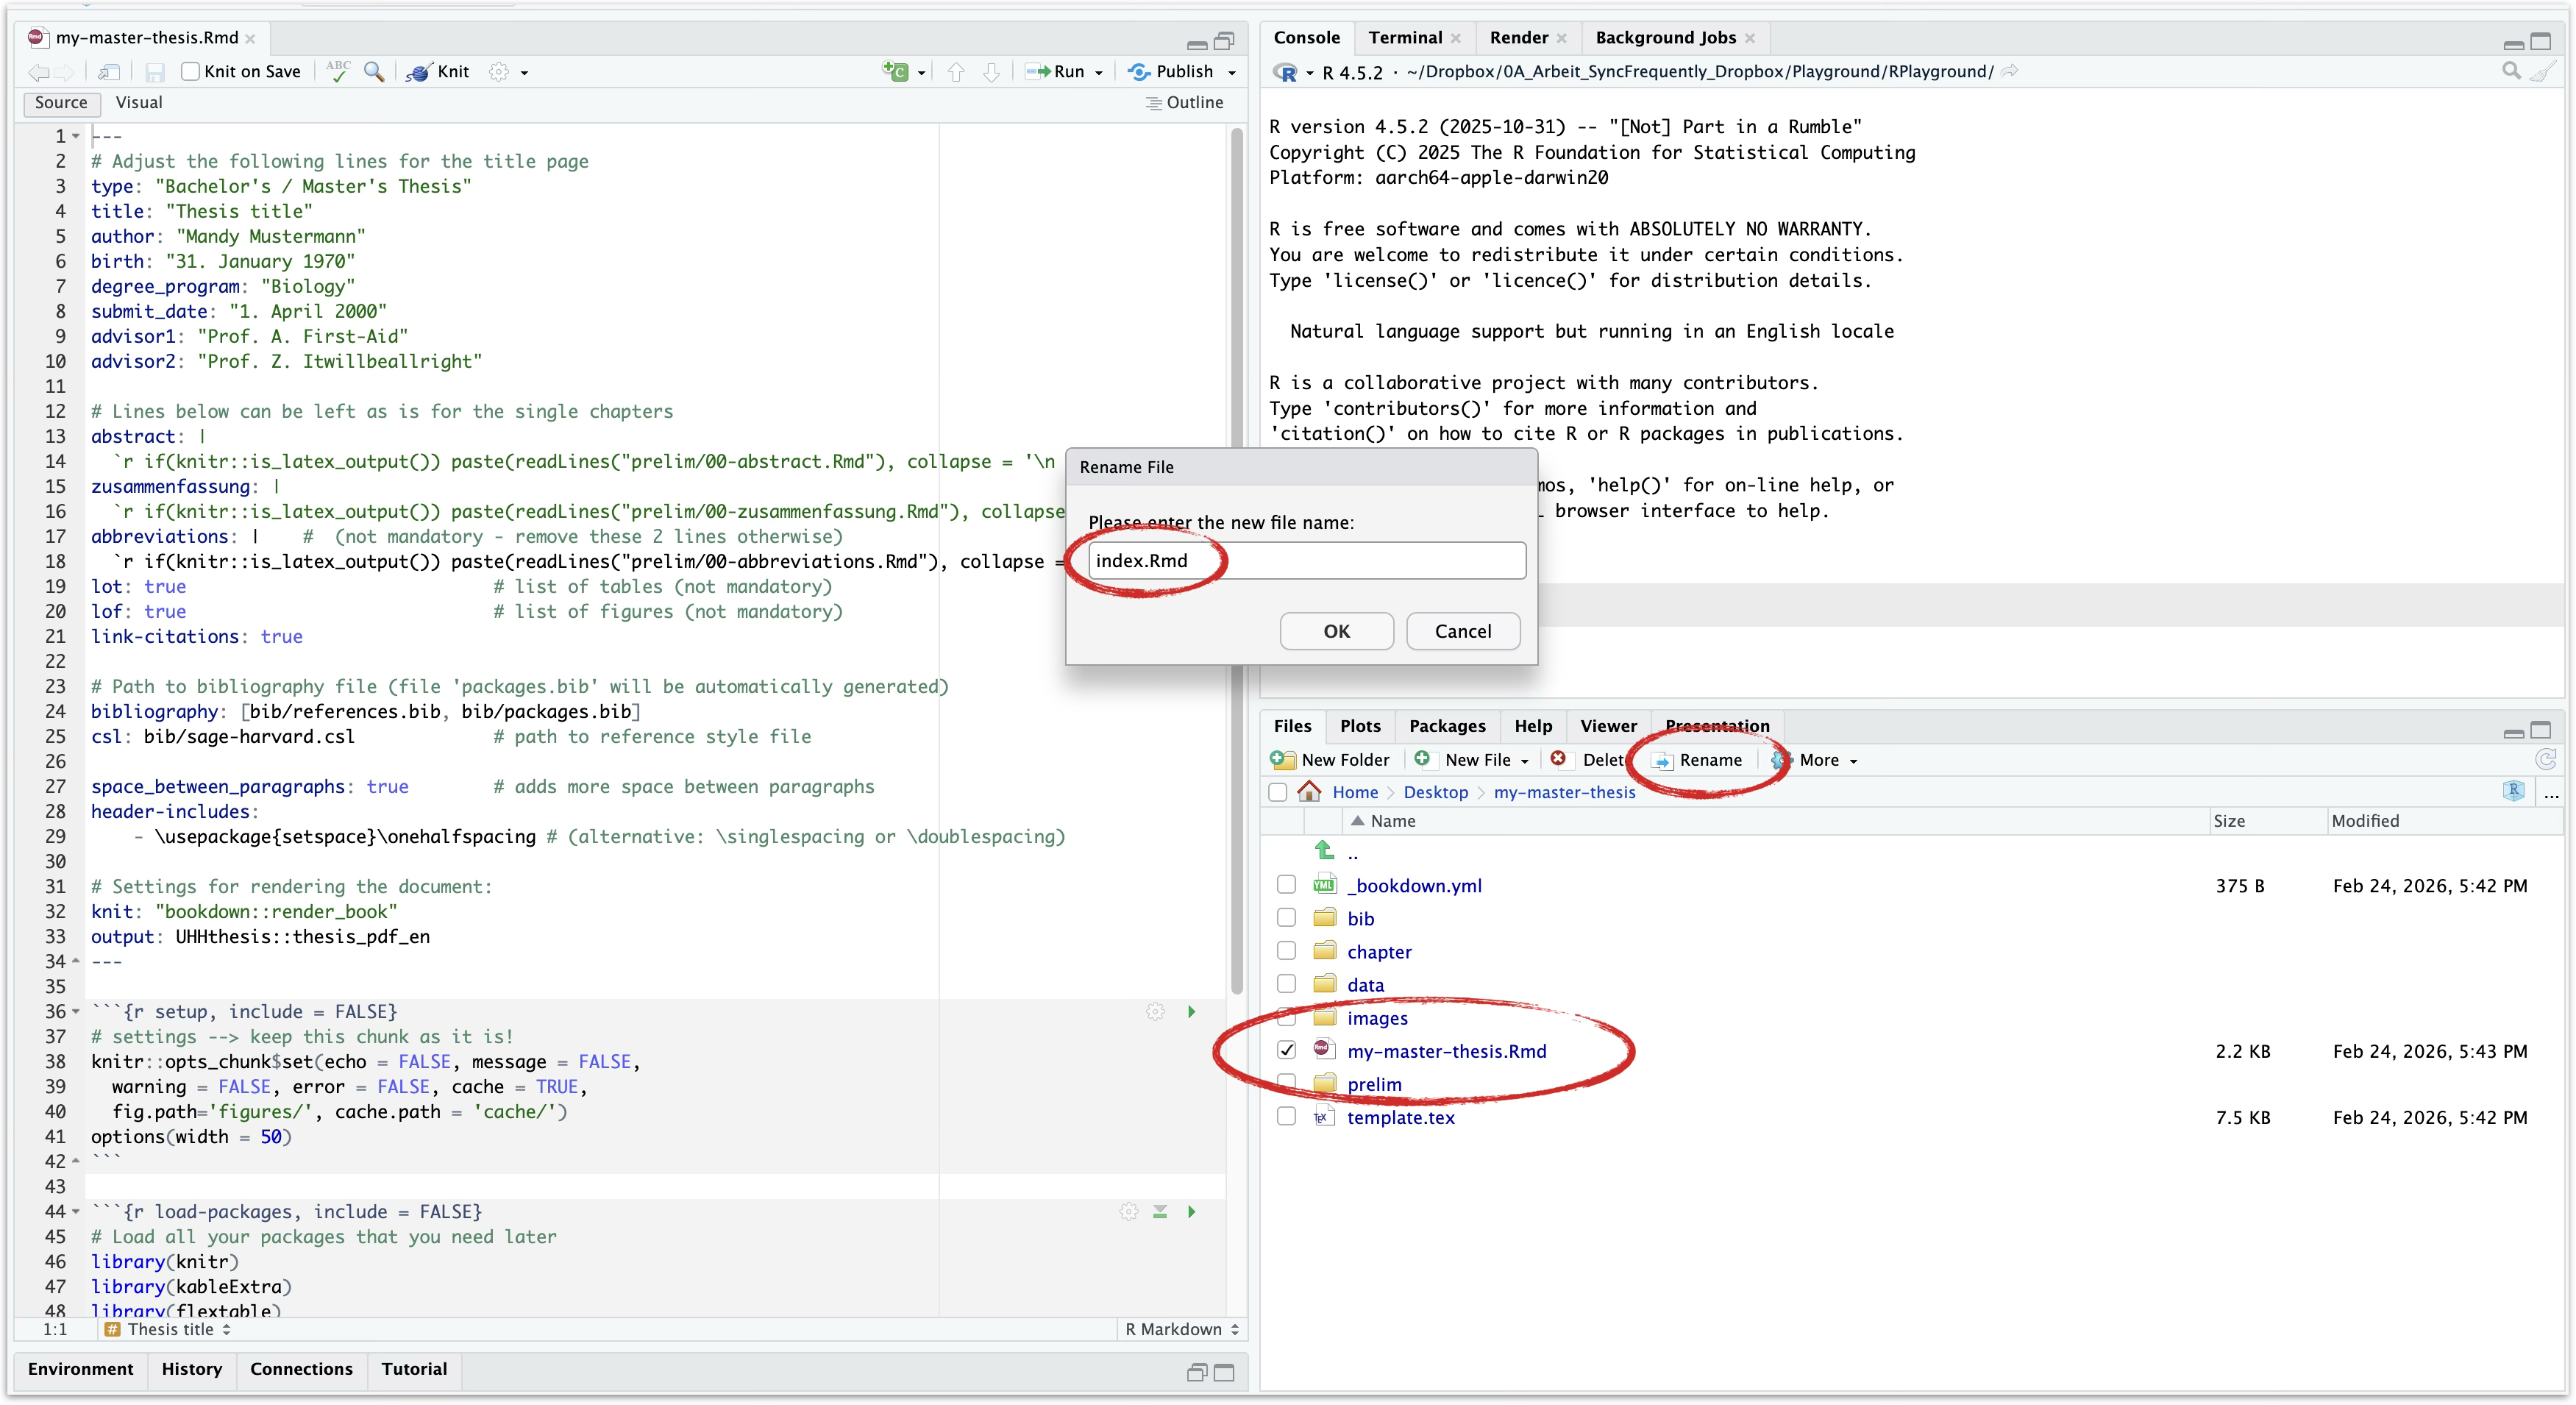This screenshot has width=2576, height=1405.
Task: Open Find/Replace in the source editor
Action: click(374, 72)
